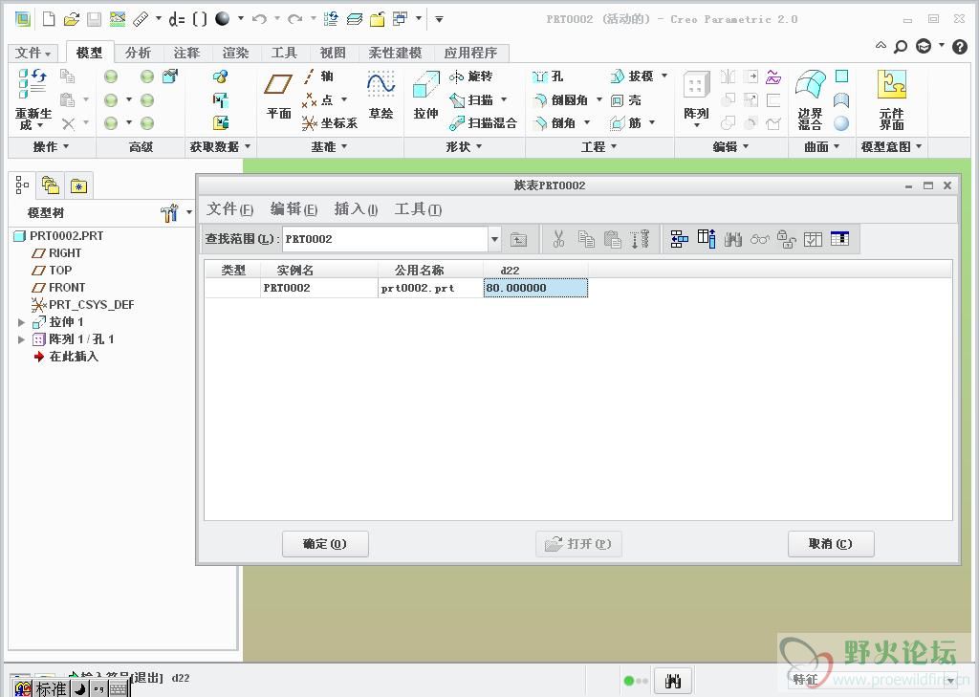The height and width of the screenshot is (697, 979).
Task: Click the brackets parameters icon
Action: 200,19
